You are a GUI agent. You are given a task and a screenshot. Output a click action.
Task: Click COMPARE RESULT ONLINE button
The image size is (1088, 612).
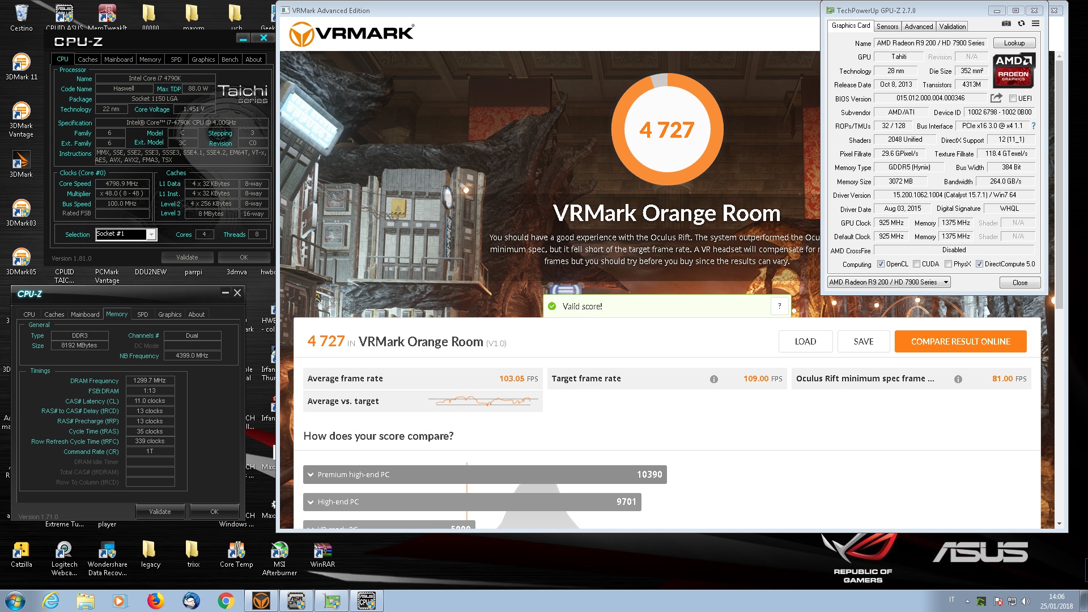click(960, 342)
